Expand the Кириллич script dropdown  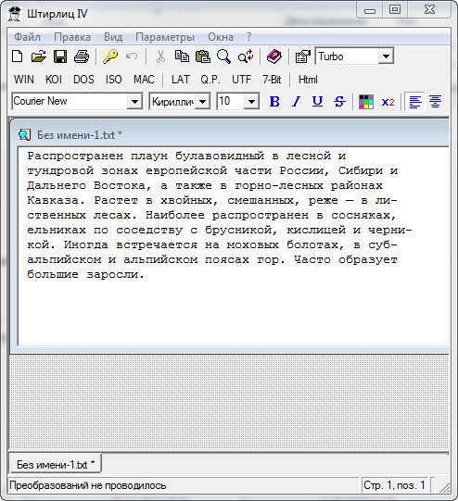[x=202, y=102]
